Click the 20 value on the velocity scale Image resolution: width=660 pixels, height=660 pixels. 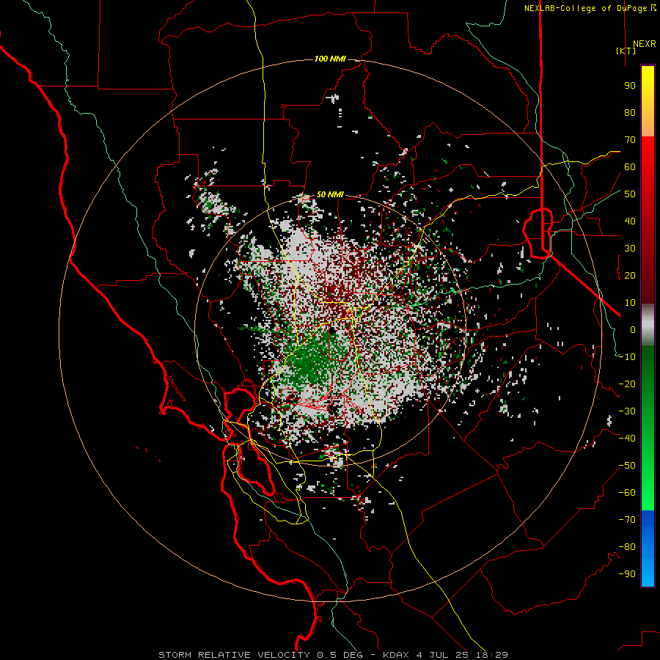[630, 275]
